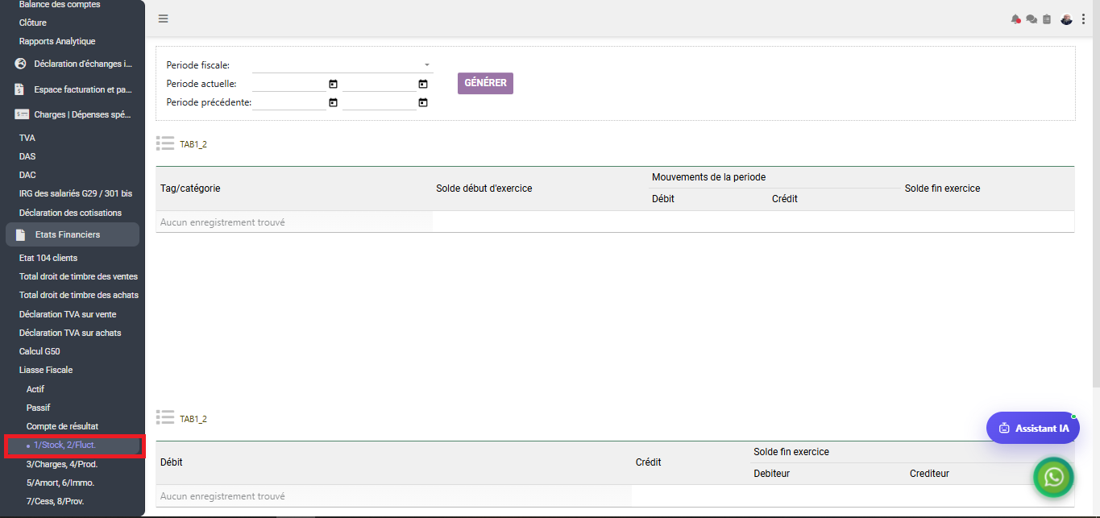Screen dimensions: 1100x518
Task: Open the notifications bell
Action: (x=1015, y=19)
